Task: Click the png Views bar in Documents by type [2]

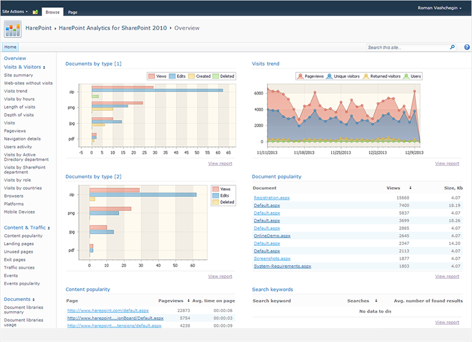Action: pyautogui.click(x=110, y=209)
